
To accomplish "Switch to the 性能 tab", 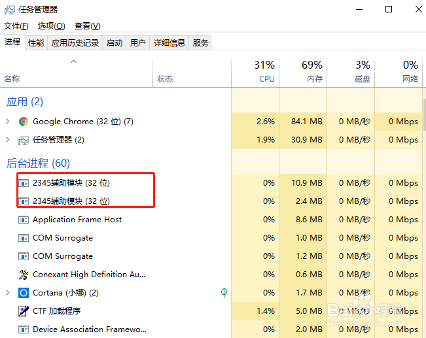I will [36, 43].
